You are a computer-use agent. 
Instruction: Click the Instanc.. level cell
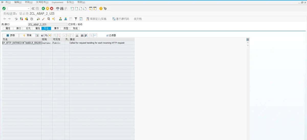[47, 43]
